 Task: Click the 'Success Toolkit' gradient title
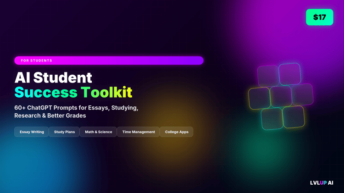pyautogui.click(x=73, y=92)
